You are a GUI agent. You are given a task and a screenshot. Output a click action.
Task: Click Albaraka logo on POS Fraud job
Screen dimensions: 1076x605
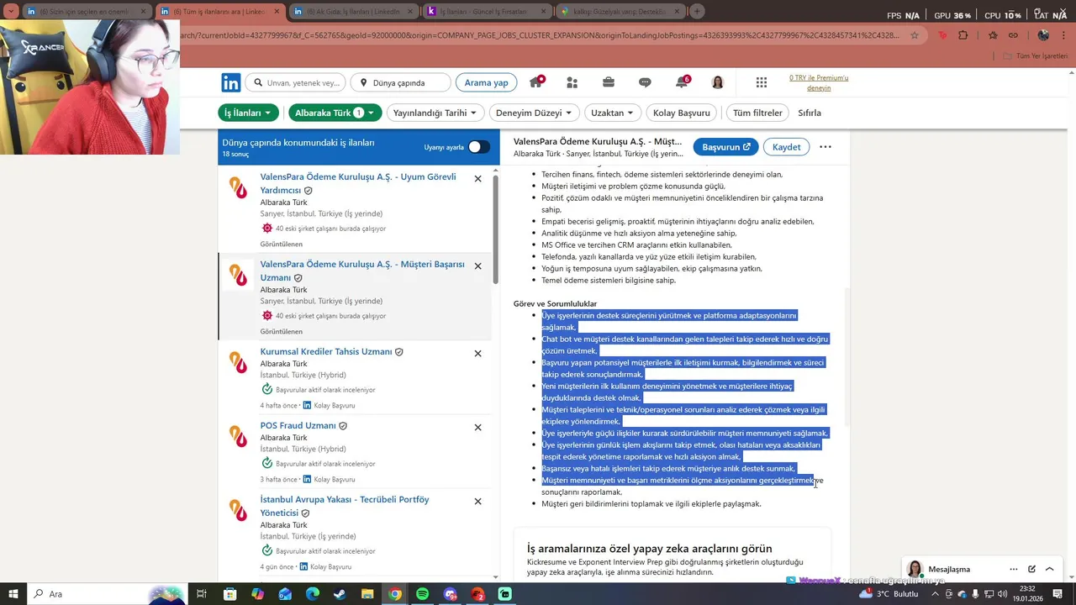[239, 435]
